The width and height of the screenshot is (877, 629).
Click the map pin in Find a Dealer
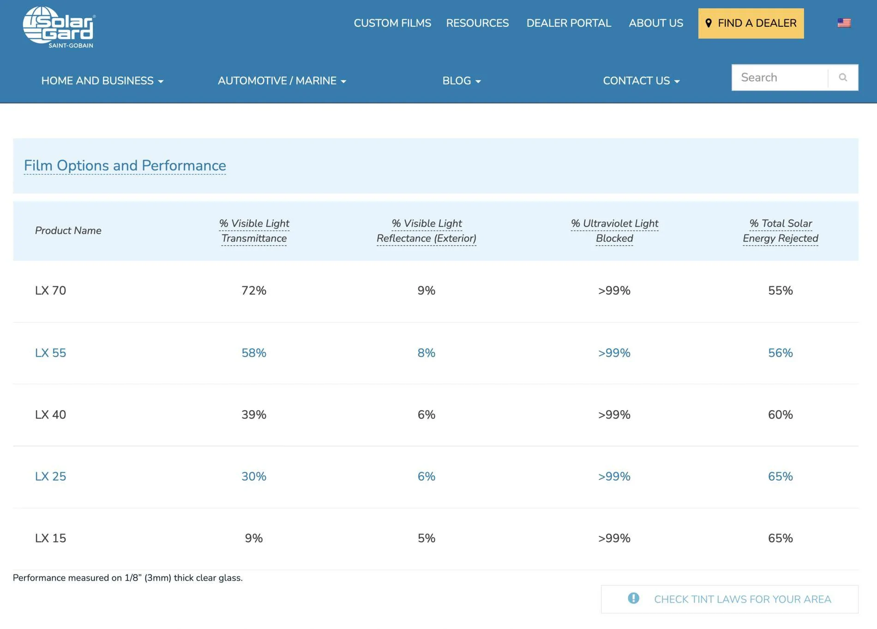[709, 23]
